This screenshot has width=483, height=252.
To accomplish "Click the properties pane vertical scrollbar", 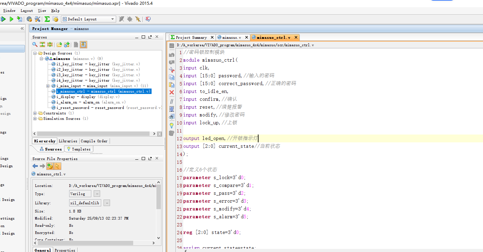I will click(158, 198).
